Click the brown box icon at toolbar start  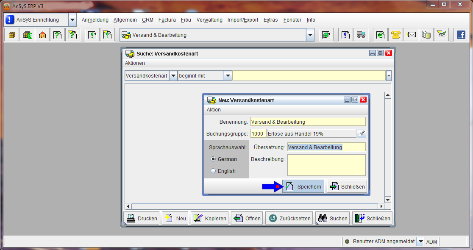12,35
